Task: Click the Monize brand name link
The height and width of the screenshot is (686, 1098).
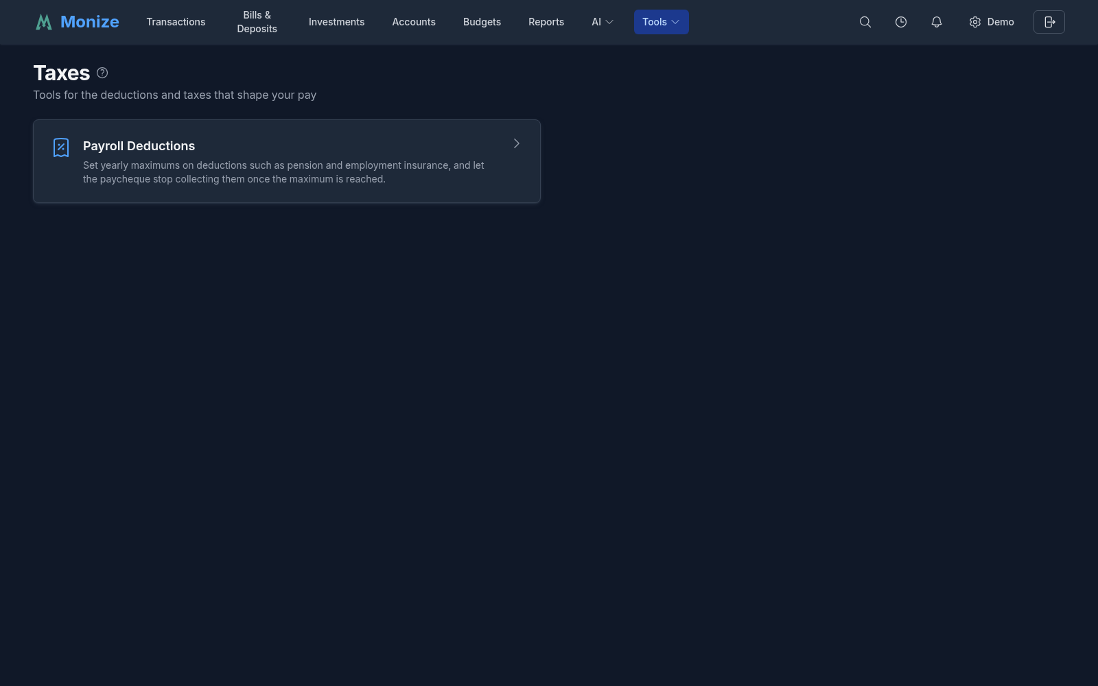Action: [x=90, y=22]
